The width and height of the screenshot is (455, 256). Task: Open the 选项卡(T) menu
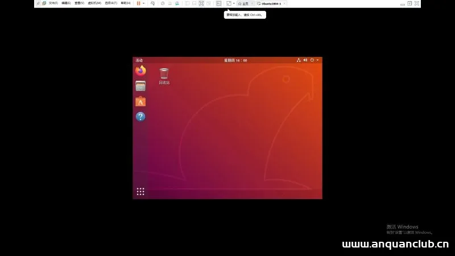click(111, 3)
